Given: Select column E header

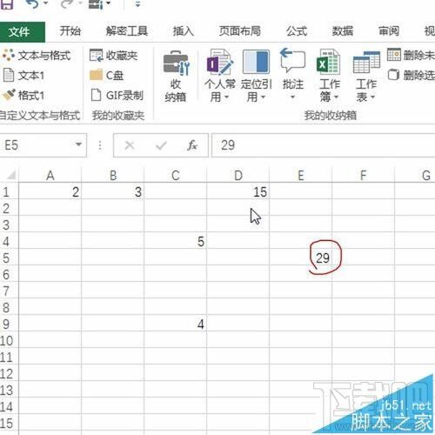Looking at the screenshot, I should (x=301, y=176).
